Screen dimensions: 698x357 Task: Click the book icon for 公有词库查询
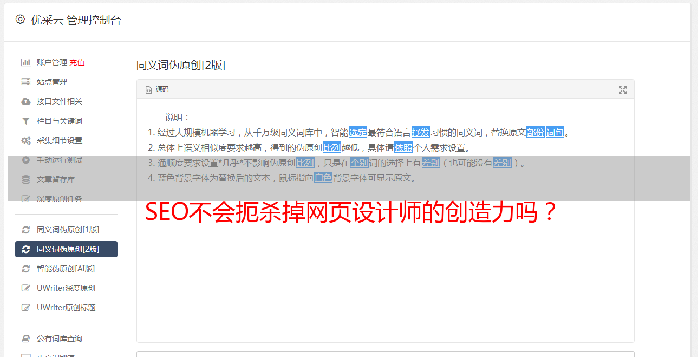click(x=25, y=339)
